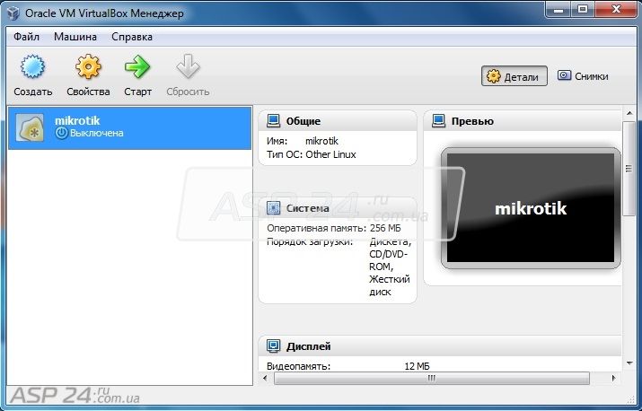Image resolution: width=642 pixels, height=411 pixels.
Task: Open Свойства settings gear icon
Action: (x=88, y=66)
